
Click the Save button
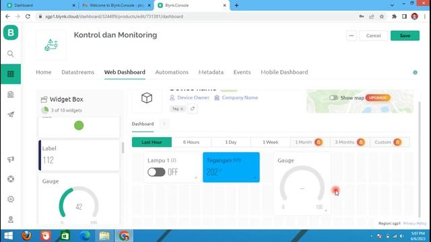click(x=405, y=36)
